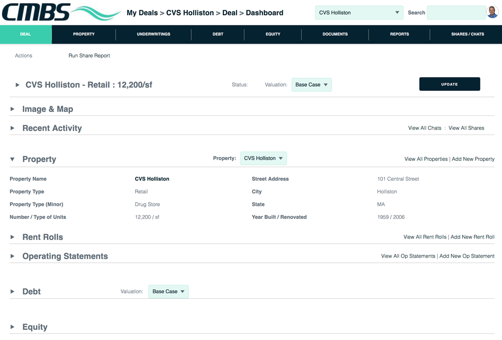This screenshot has height=340, width=502.
Task: Click the Drug Store property type value
Action: click(147, 204)
